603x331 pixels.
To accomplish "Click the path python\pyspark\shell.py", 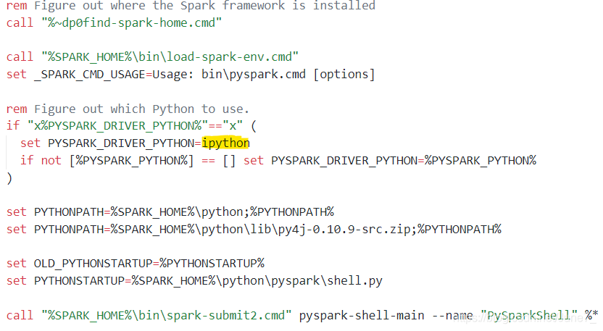I will click(302, 281).
